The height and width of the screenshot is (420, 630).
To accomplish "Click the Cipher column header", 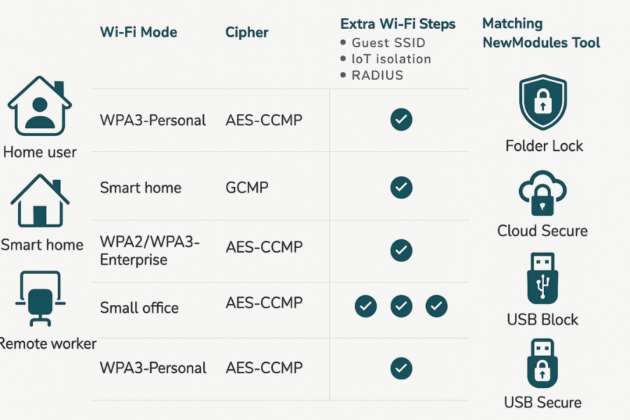I will point(246,32).
